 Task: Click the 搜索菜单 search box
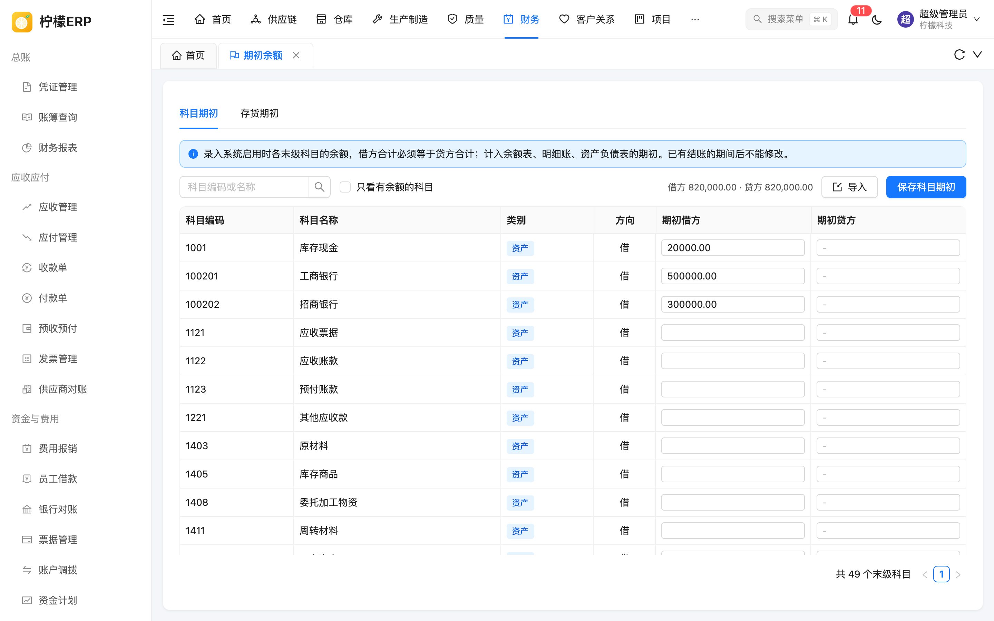click(791, 19)
